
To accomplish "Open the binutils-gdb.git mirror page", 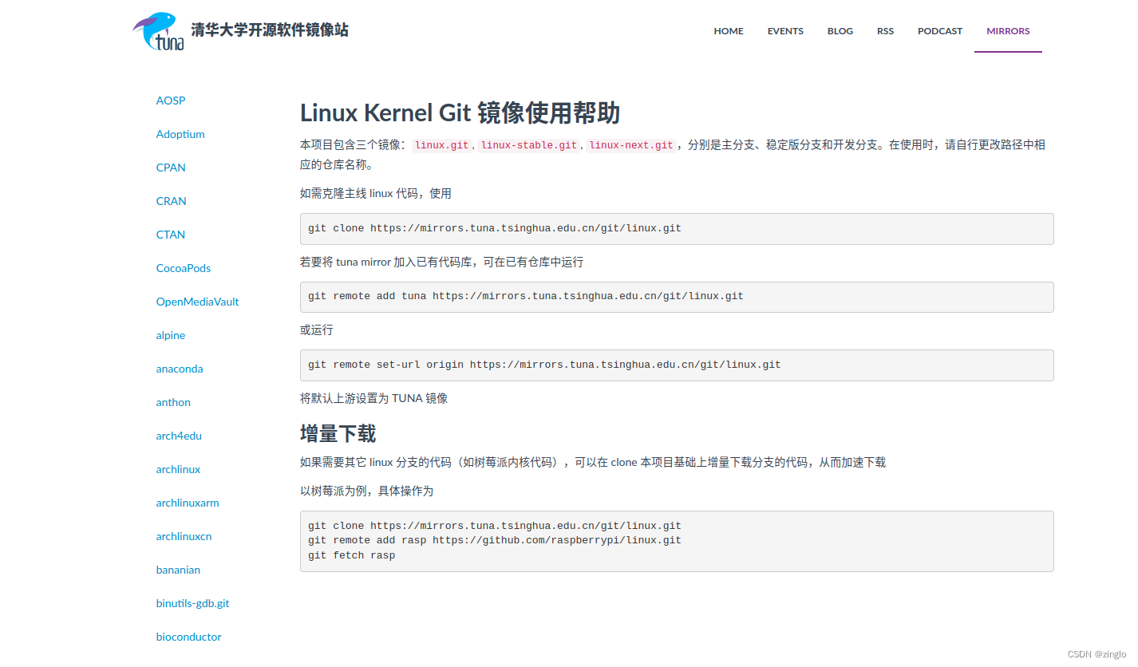I will click(192, 603).
